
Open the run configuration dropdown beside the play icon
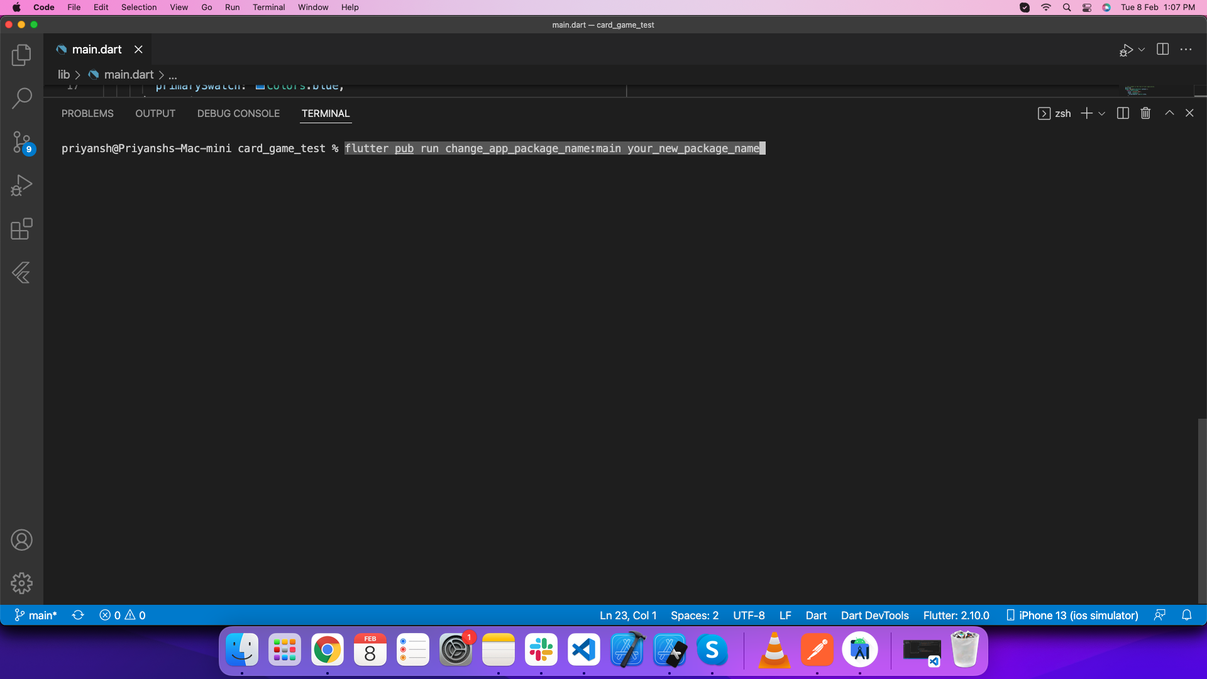click(1141, 50)
